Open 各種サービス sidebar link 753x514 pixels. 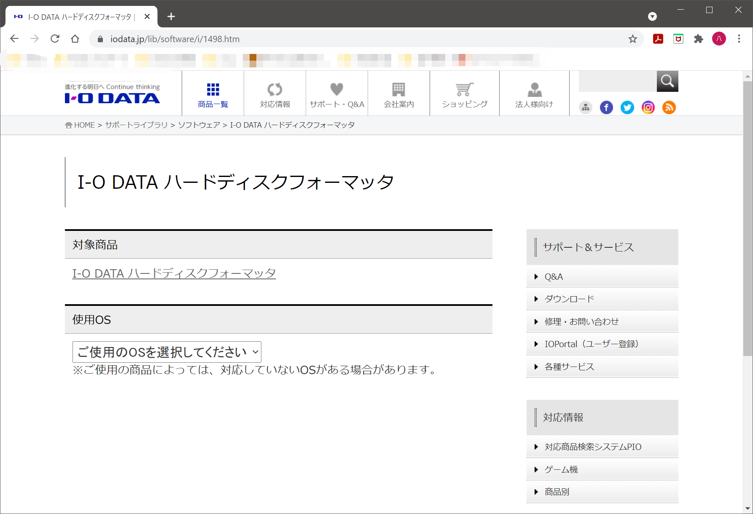(602, 367)
